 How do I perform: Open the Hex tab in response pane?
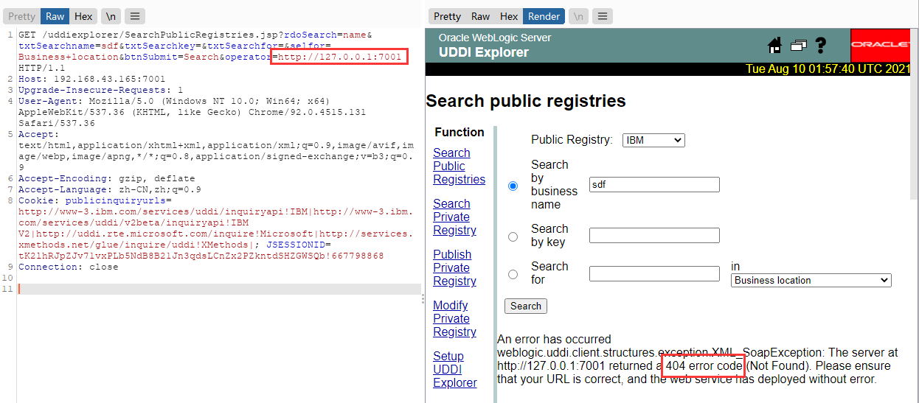coord(509,16)
